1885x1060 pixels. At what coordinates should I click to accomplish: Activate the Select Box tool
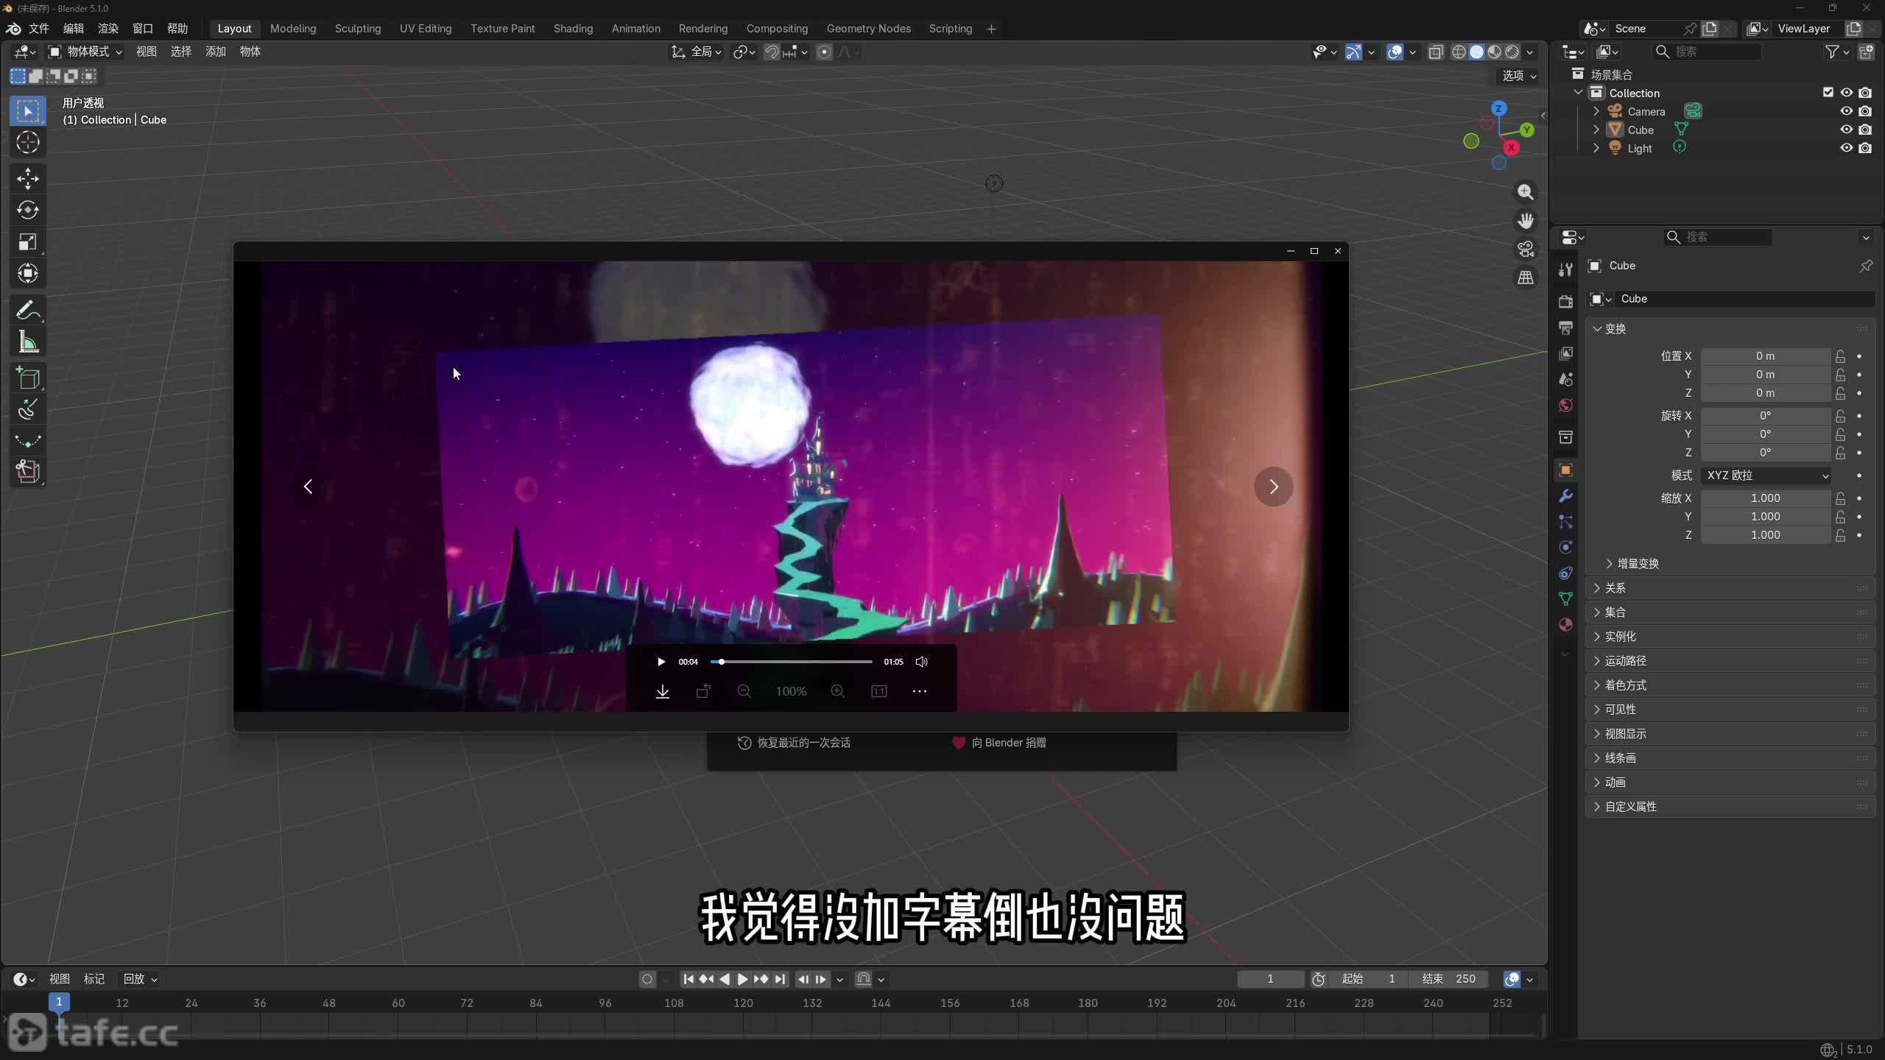point(28,111)
